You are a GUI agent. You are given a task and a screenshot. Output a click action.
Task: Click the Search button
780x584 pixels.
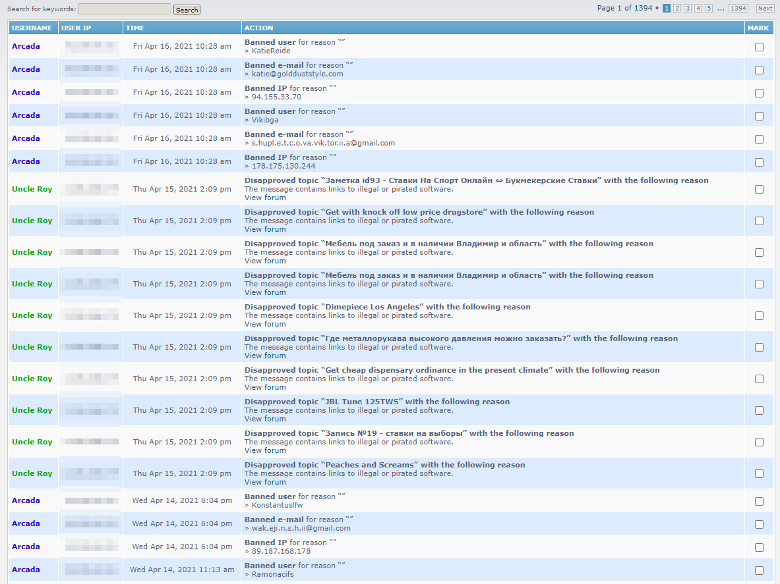tap(187, 10)
